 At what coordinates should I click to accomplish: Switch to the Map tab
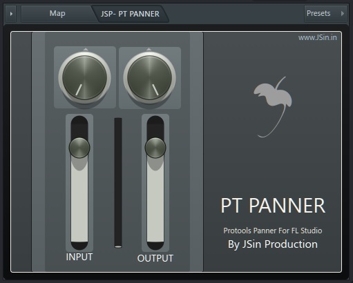(x=57, y=14)
